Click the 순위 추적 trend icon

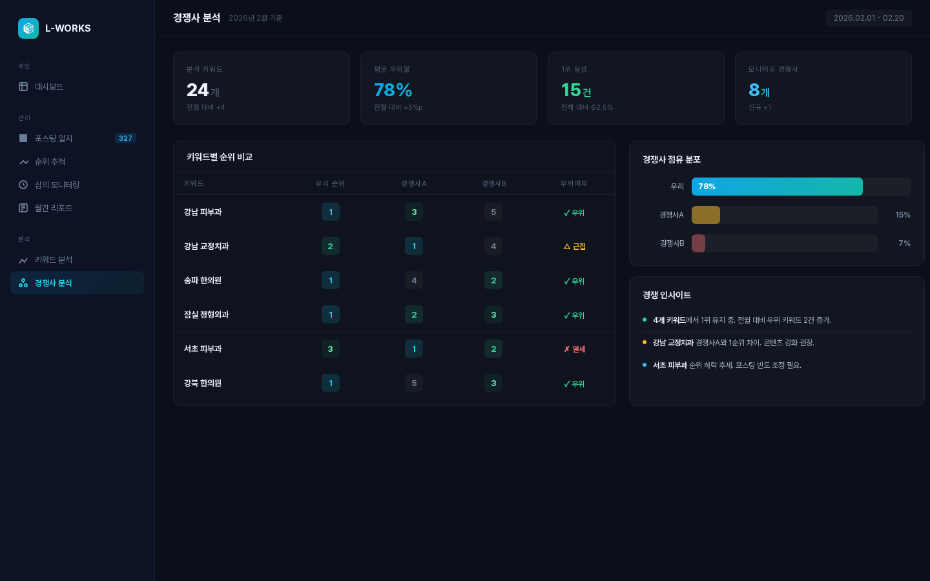23,161
